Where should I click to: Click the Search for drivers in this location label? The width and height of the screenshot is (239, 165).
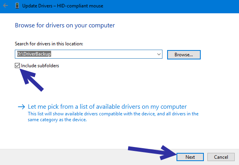click(49, 44)
